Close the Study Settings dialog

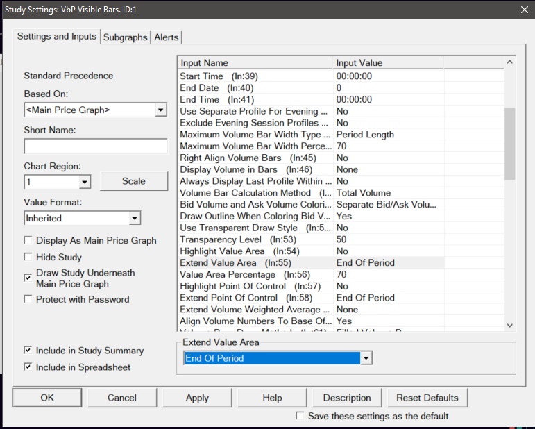[x=523, y=9]
